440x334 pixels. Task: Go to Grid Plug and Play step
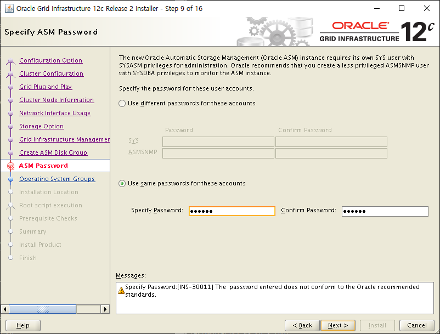(x=46, y=87)
